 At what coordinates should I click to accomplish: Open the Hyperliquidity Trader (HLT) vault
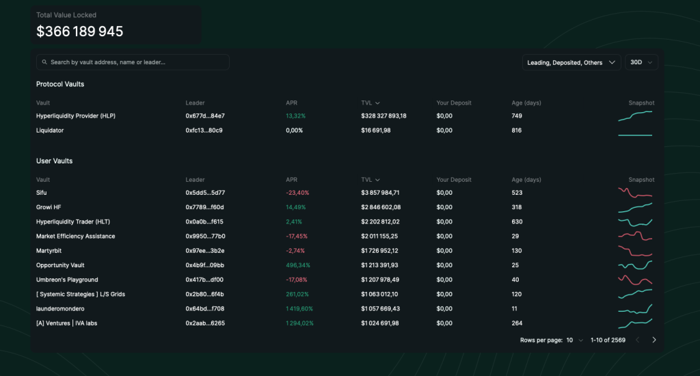click(72, 221)
